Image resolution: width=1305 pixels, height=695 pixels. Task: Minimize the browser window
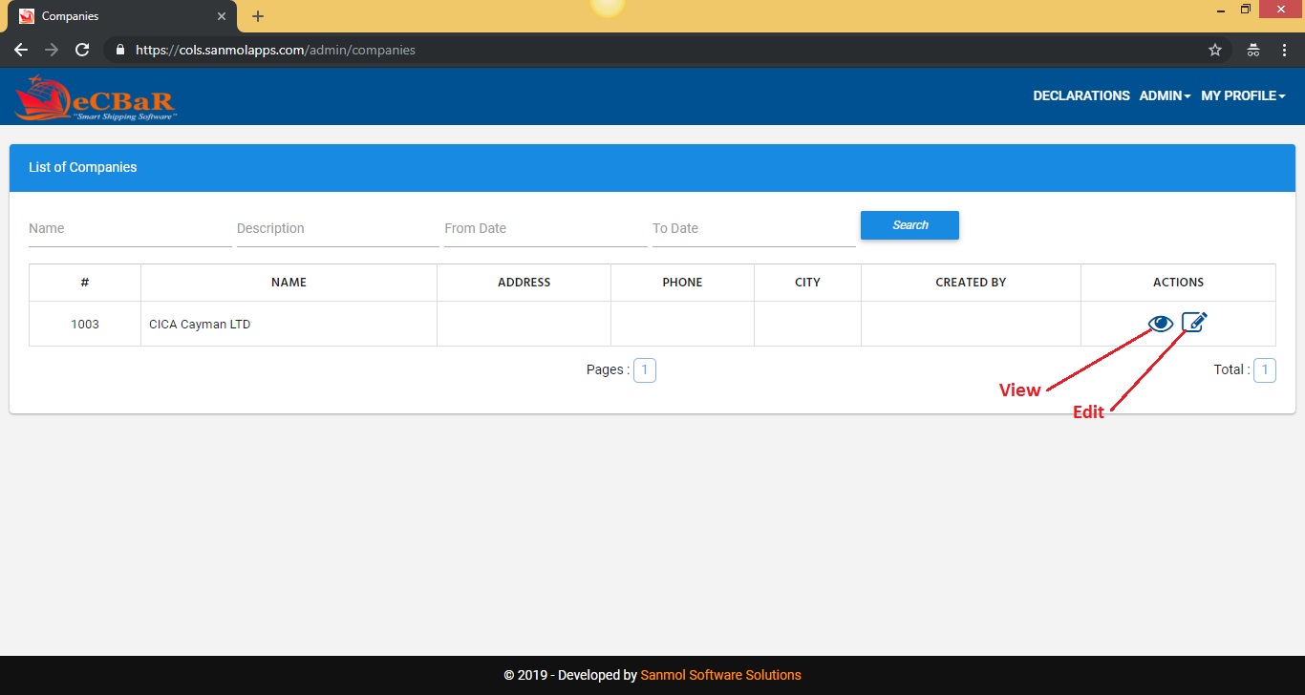(x=1220, y=10)
